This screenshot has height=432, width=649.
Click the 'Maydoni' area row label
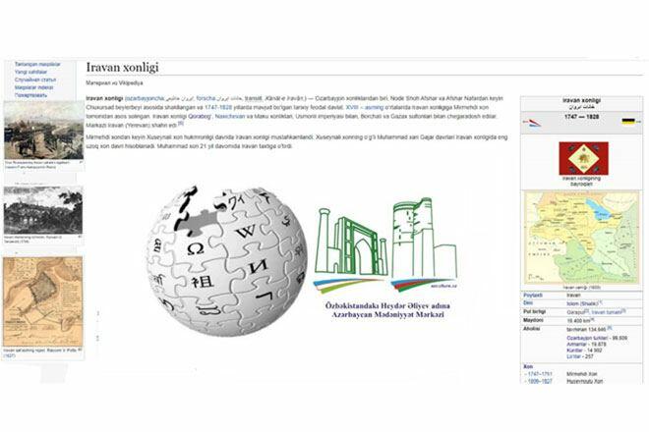533,320
